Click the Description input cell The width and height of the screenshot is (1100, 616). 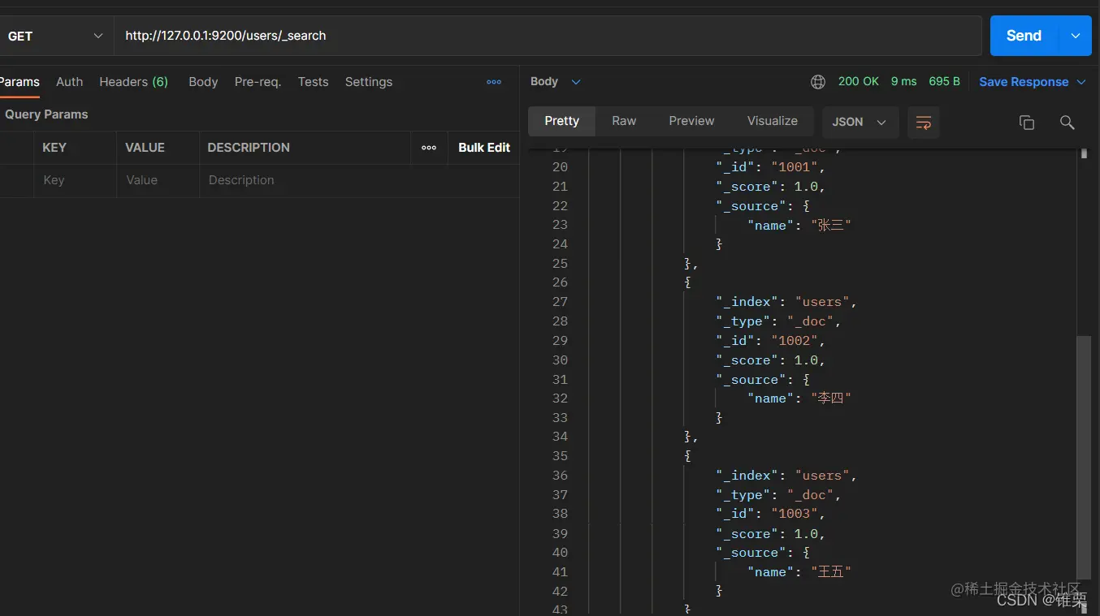point(359,180)
